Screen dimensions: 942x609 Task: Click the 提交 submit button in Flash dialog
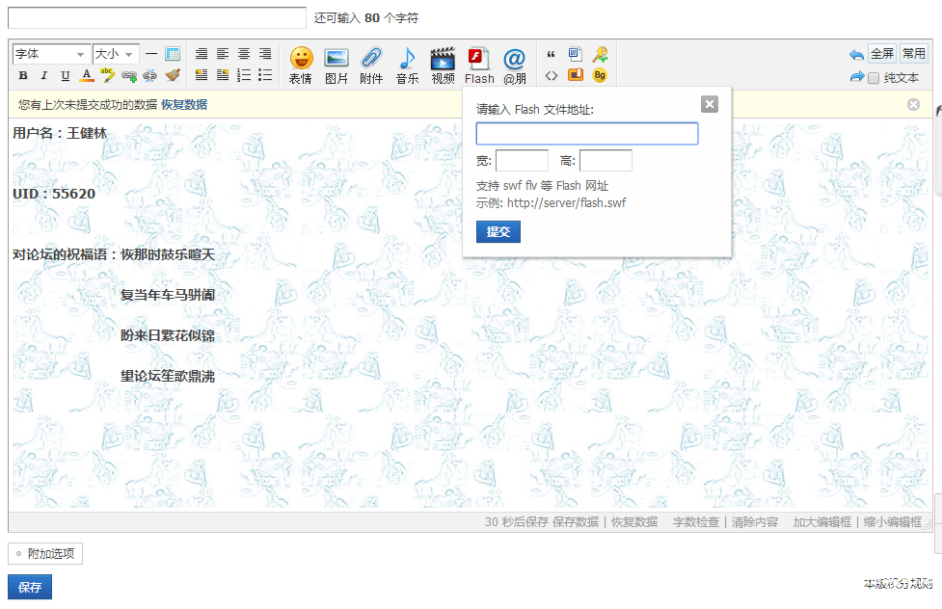(498, 231)
